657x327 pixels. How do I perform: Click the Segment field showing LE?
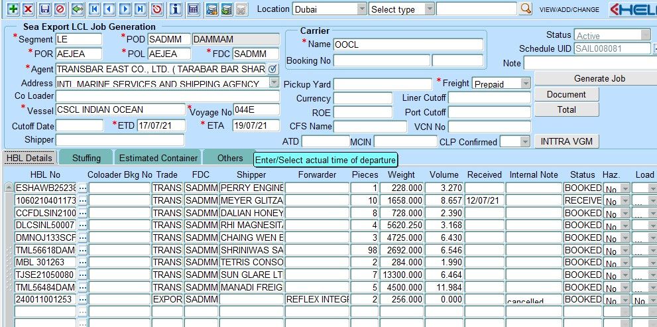79,39
